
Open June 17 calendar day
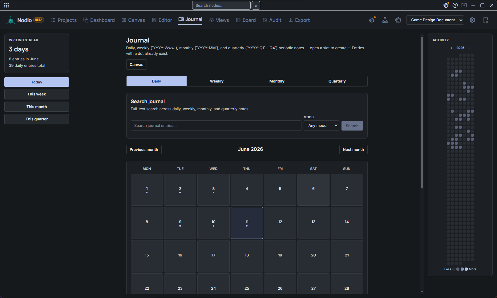[213, 256]
